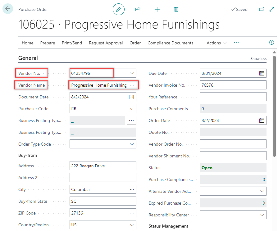
Task: Click the Request Approval button
Action: pyautogui.click(x=106, y=43)
